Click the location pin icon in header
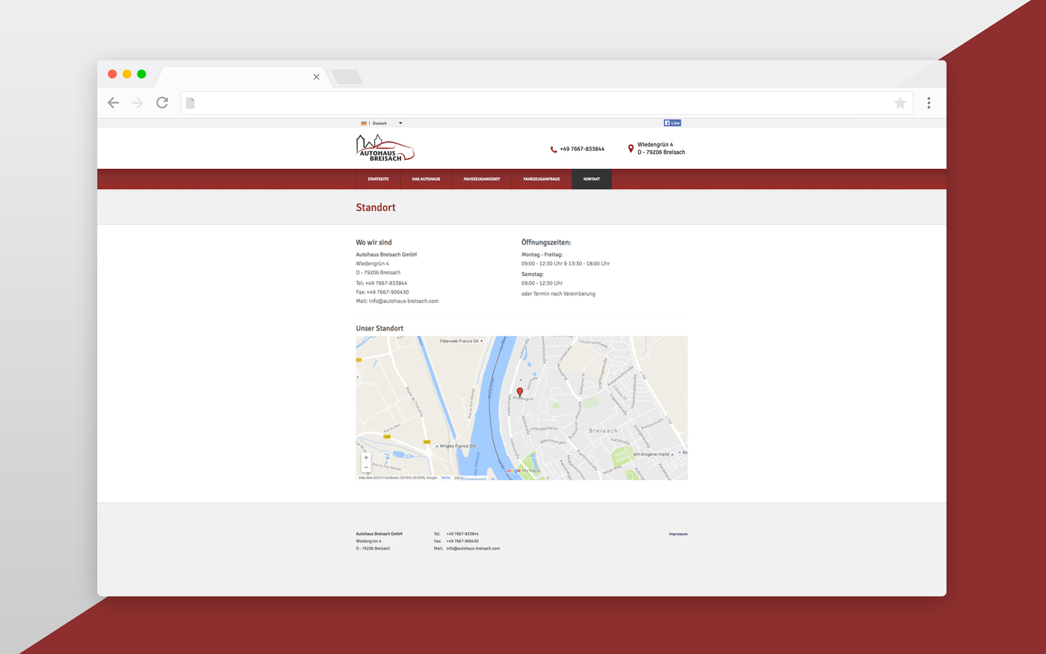The width and height of the screenshot is (1046, 654). [x=631, y=149]
